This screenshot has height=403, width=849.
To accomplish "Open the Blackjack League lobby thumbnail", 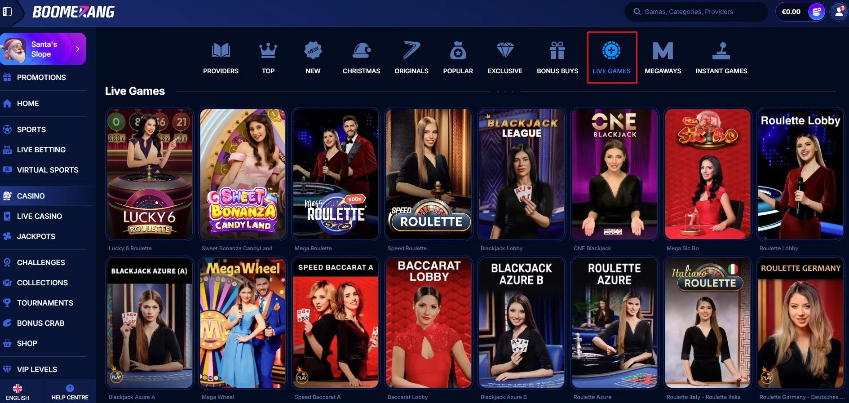I will point(522,174).
